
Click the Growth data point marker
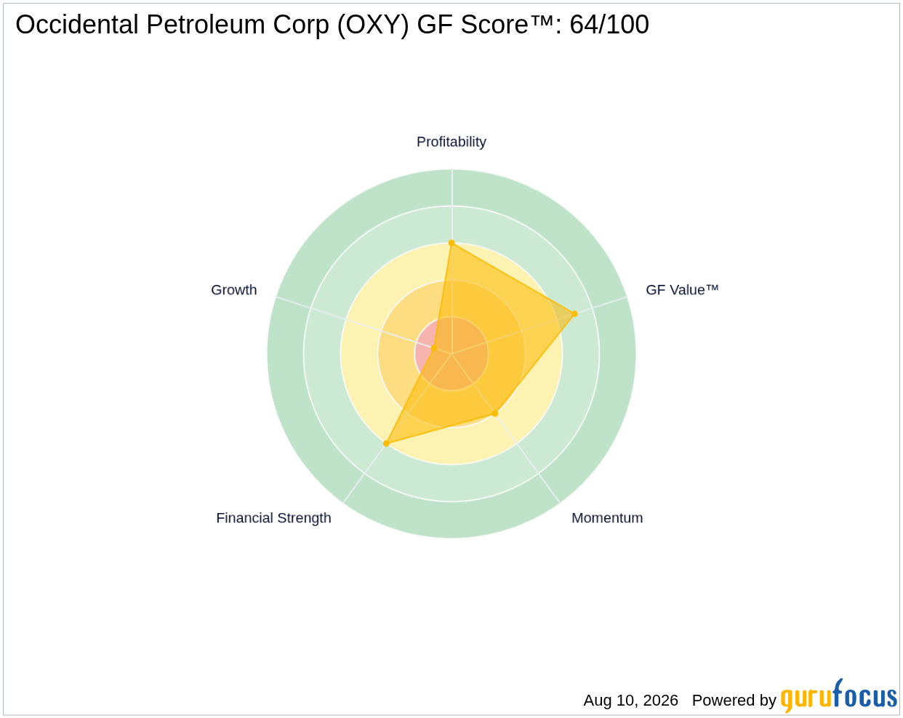(x=434, y=348)
